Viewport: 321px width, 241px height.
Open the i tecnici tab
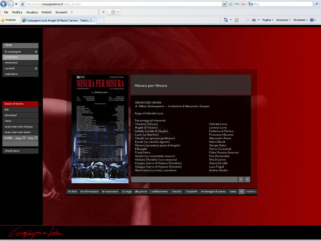click(x=177, y=192)
